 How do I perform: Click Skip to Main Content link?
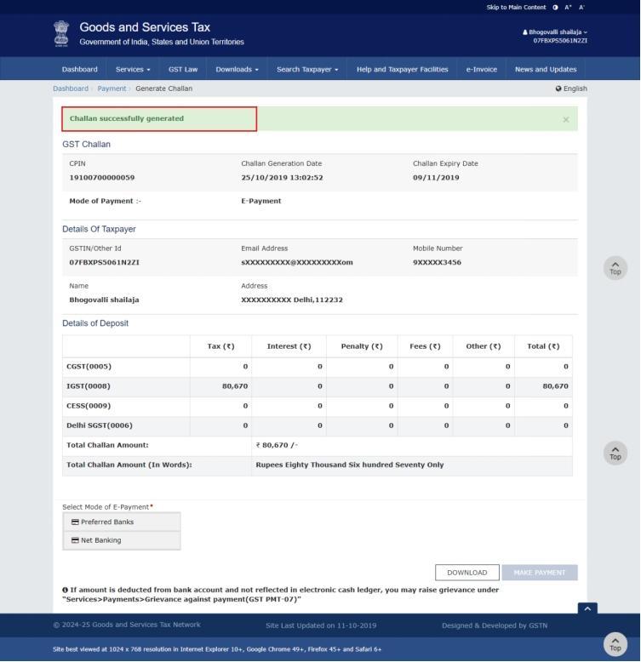click(x=516, y=7)
